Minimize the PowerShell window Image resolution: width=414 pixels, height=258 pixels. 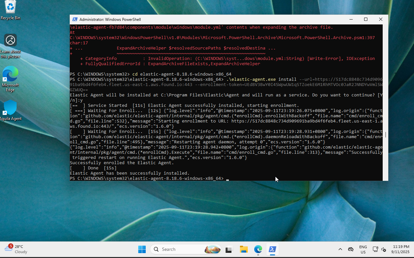[x=351, y=19]
